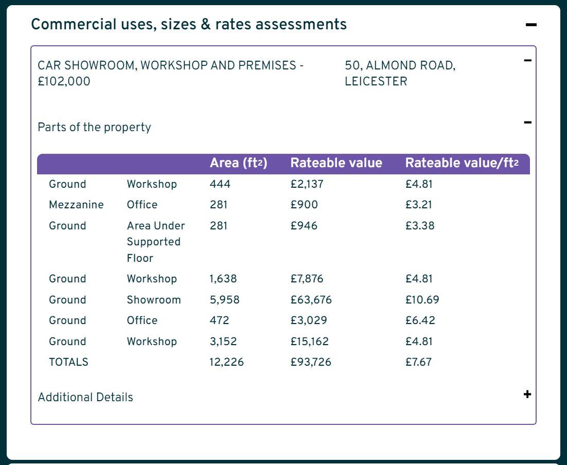
Task: Open the Additional Details label
Action: pos(85,397)
